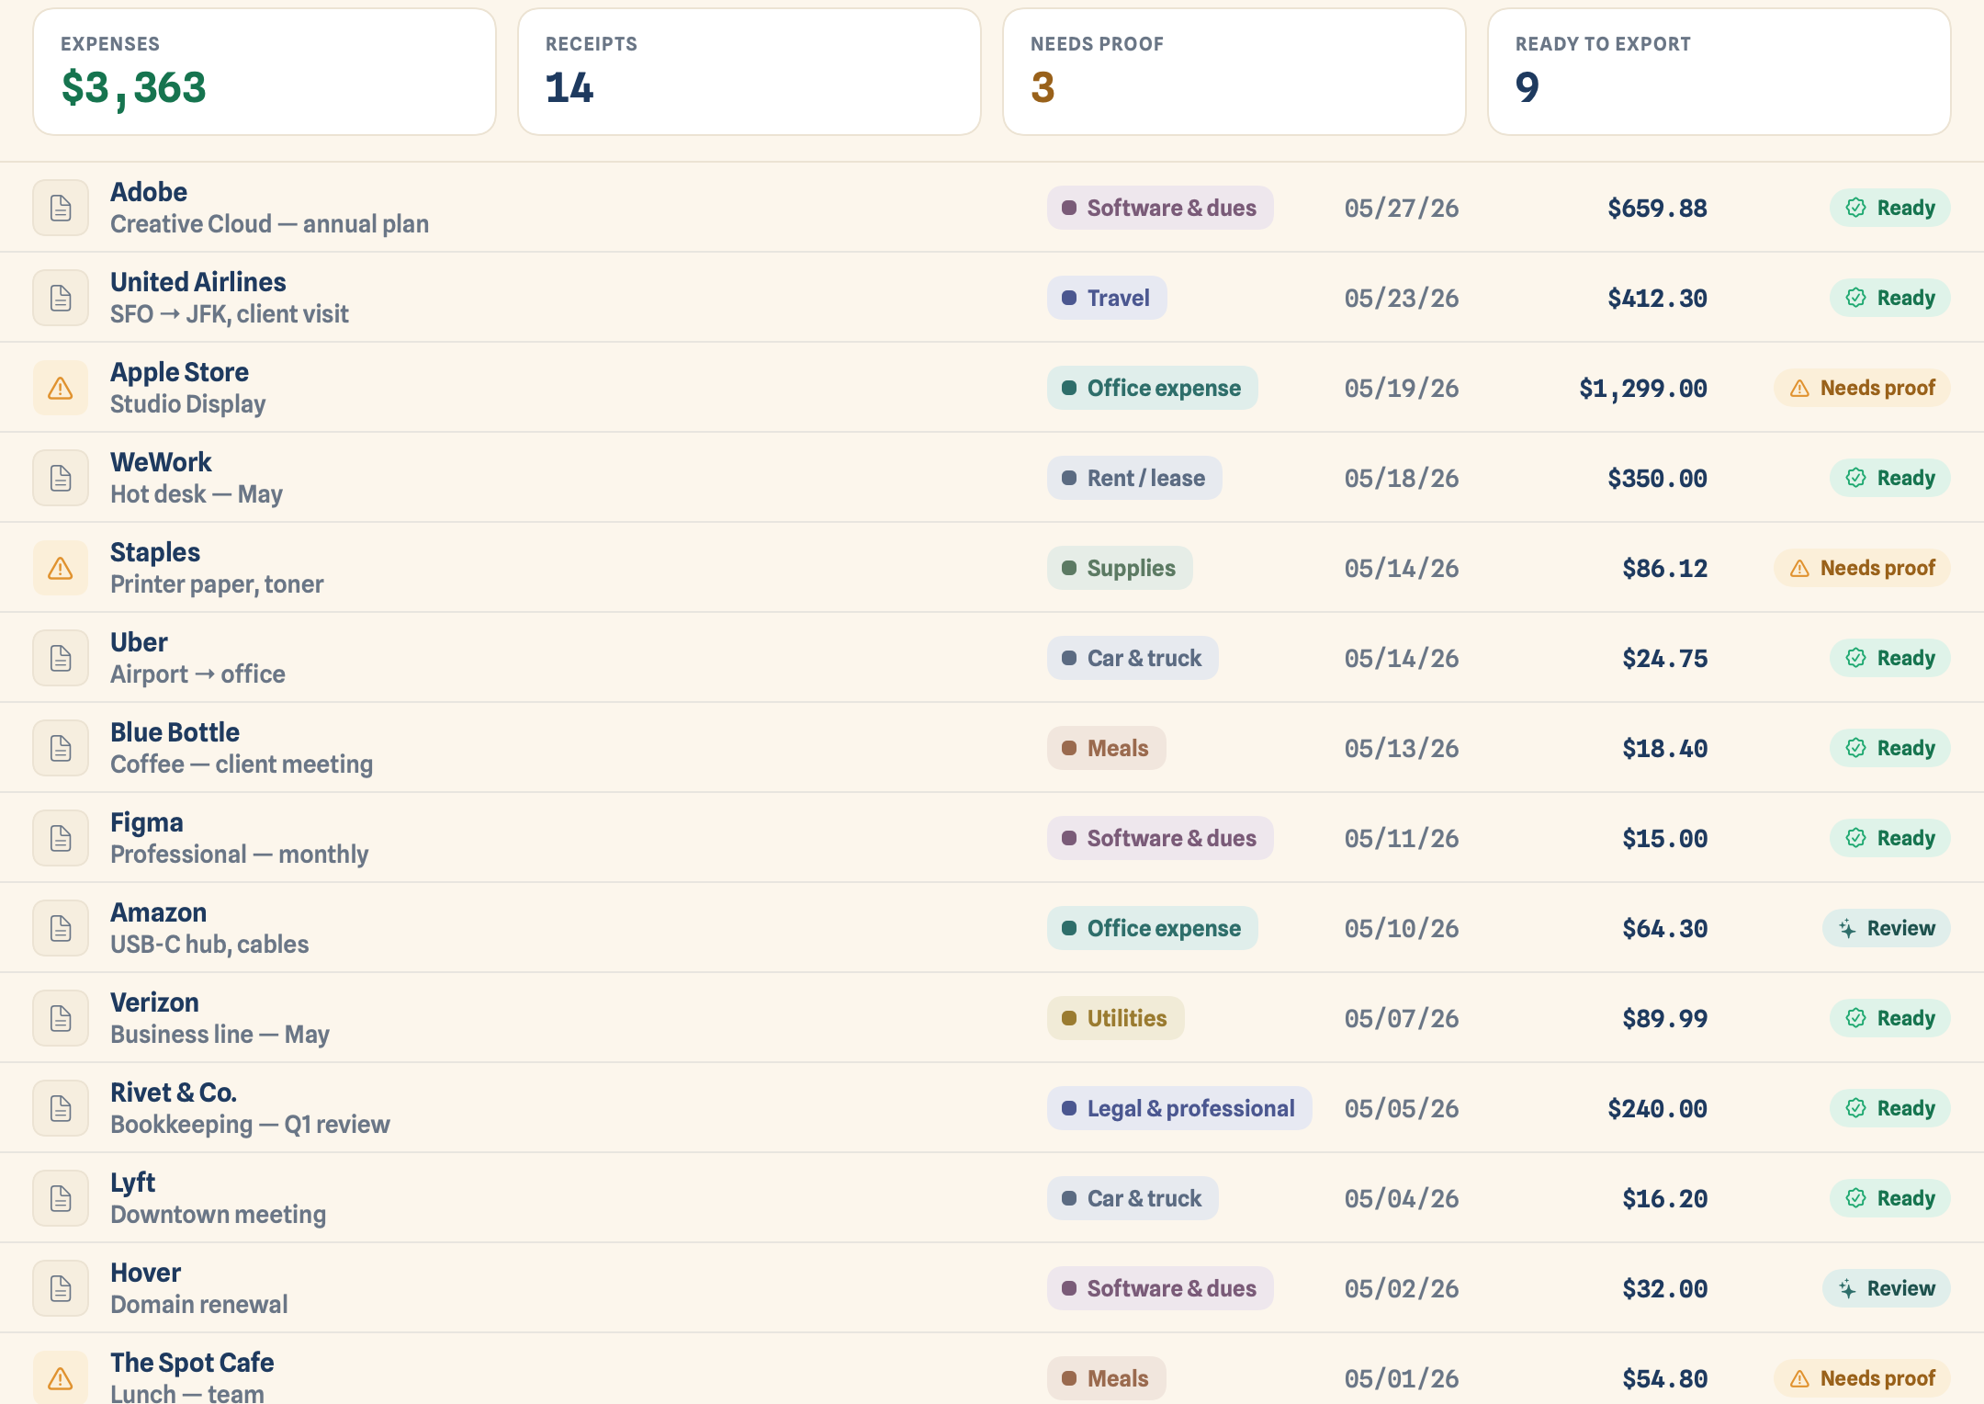Click the $89.99 amount
This screenshot has width=1984, height=1404.
click(1665, 1019)
